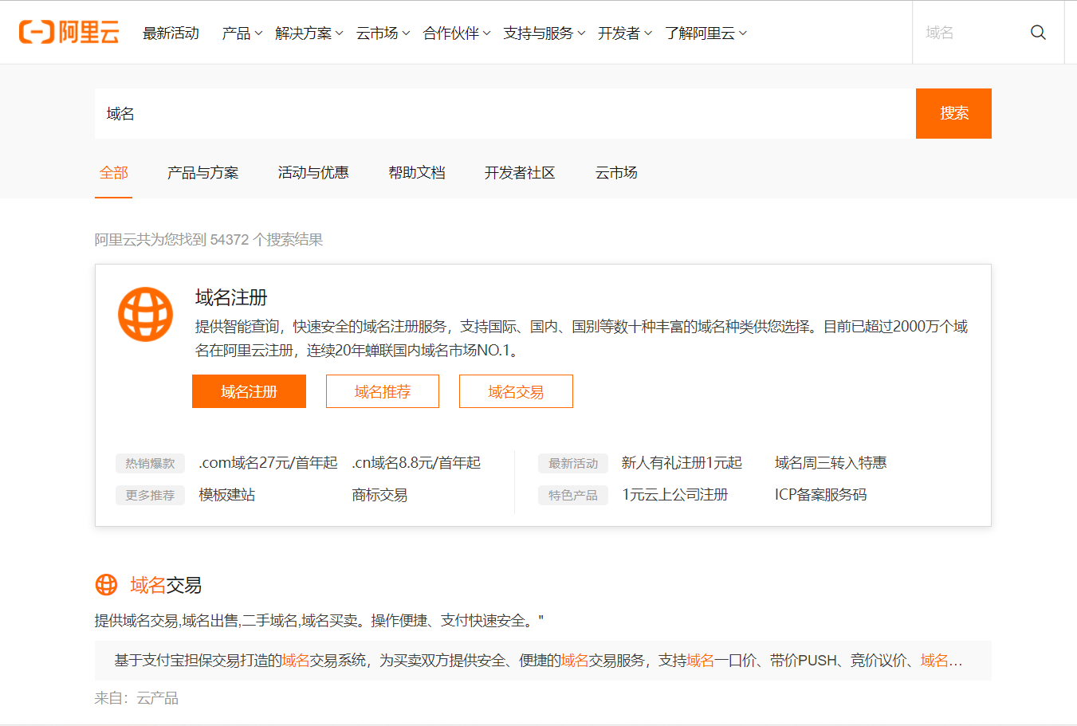Open the 帮助文档 tab
The image size is (1077, 726).
[x=417, y=172]
